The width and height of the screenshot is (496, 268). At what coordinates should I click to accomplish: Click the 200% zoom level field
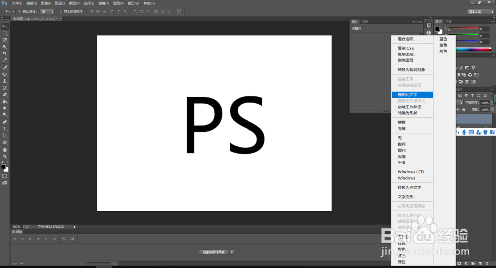click(16, 227)
